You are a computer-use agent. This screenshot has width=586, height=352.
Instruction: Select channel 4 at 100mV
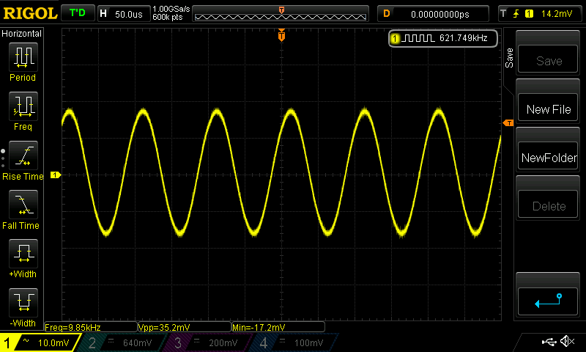[x=295, y=342]
